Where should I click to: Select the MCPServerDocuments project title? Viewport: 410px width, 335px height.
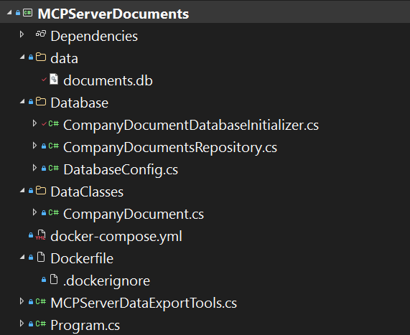click(113, 14)
